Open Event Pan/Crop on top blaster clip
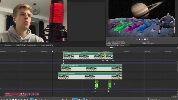Image resolution: width=178 pixels, height=100 pixels. [99, 54]
